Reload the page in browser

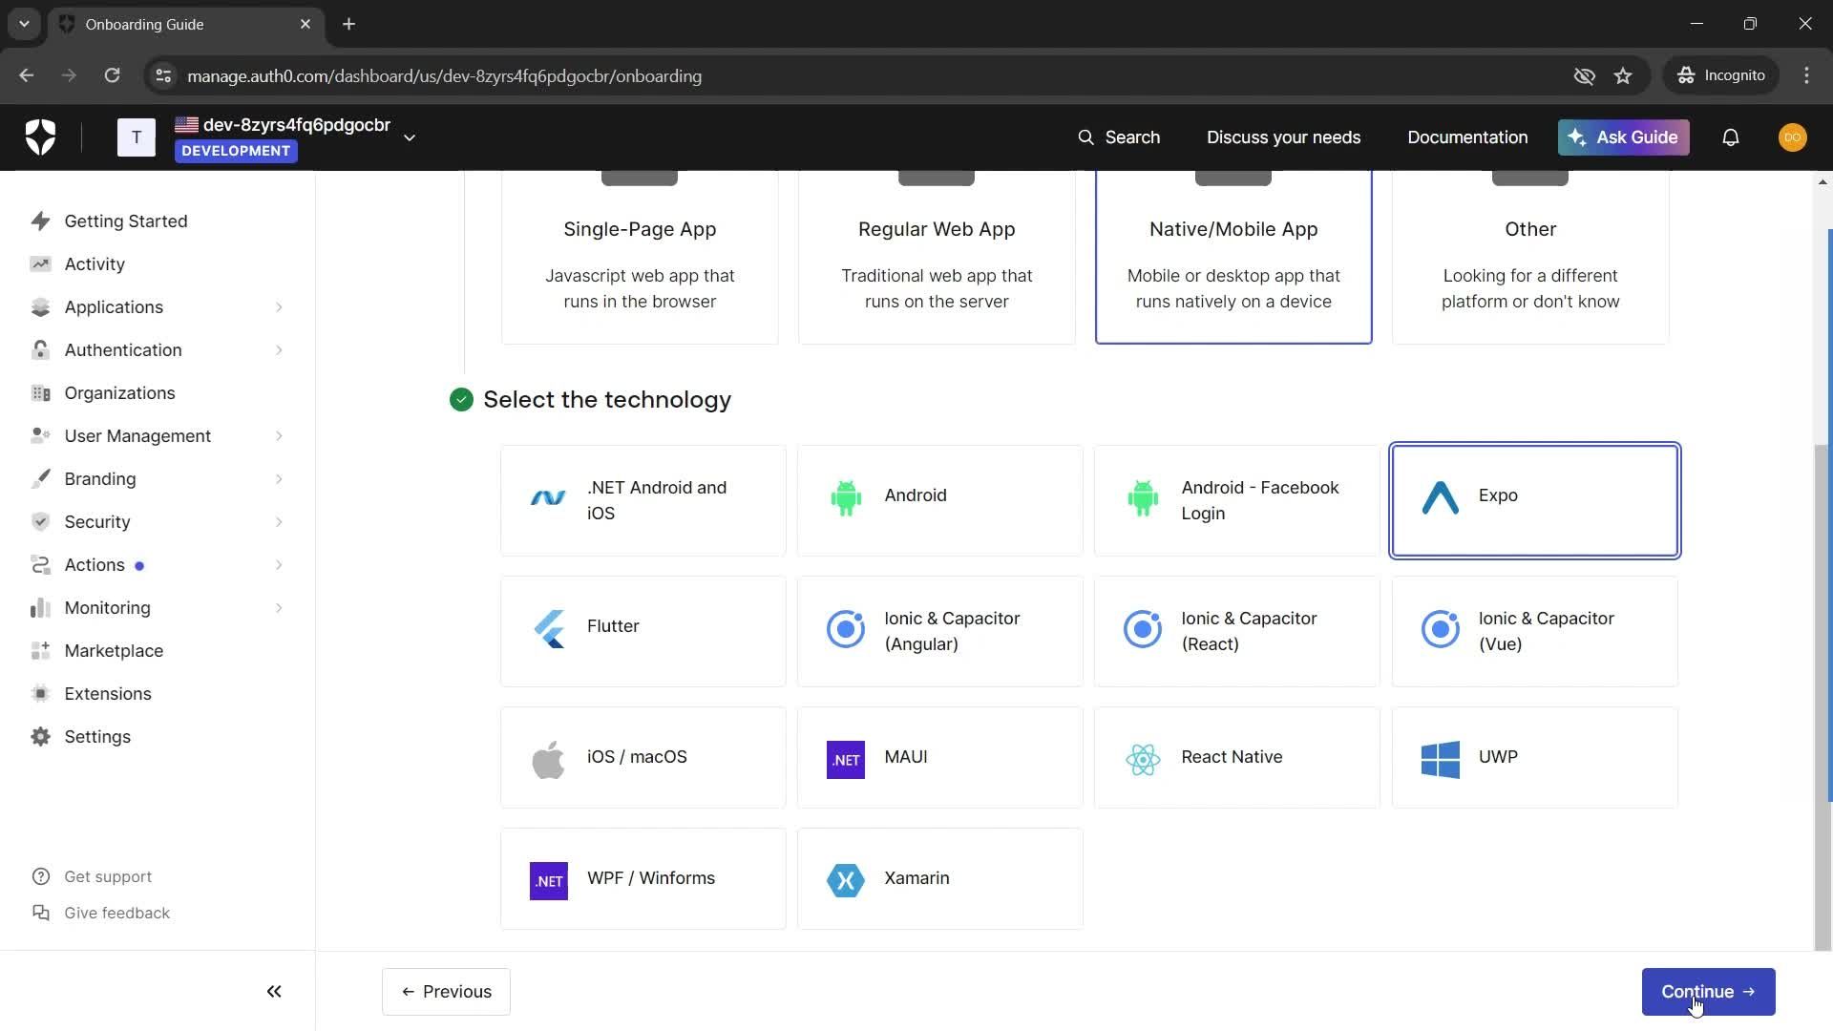tap(112, 75)
